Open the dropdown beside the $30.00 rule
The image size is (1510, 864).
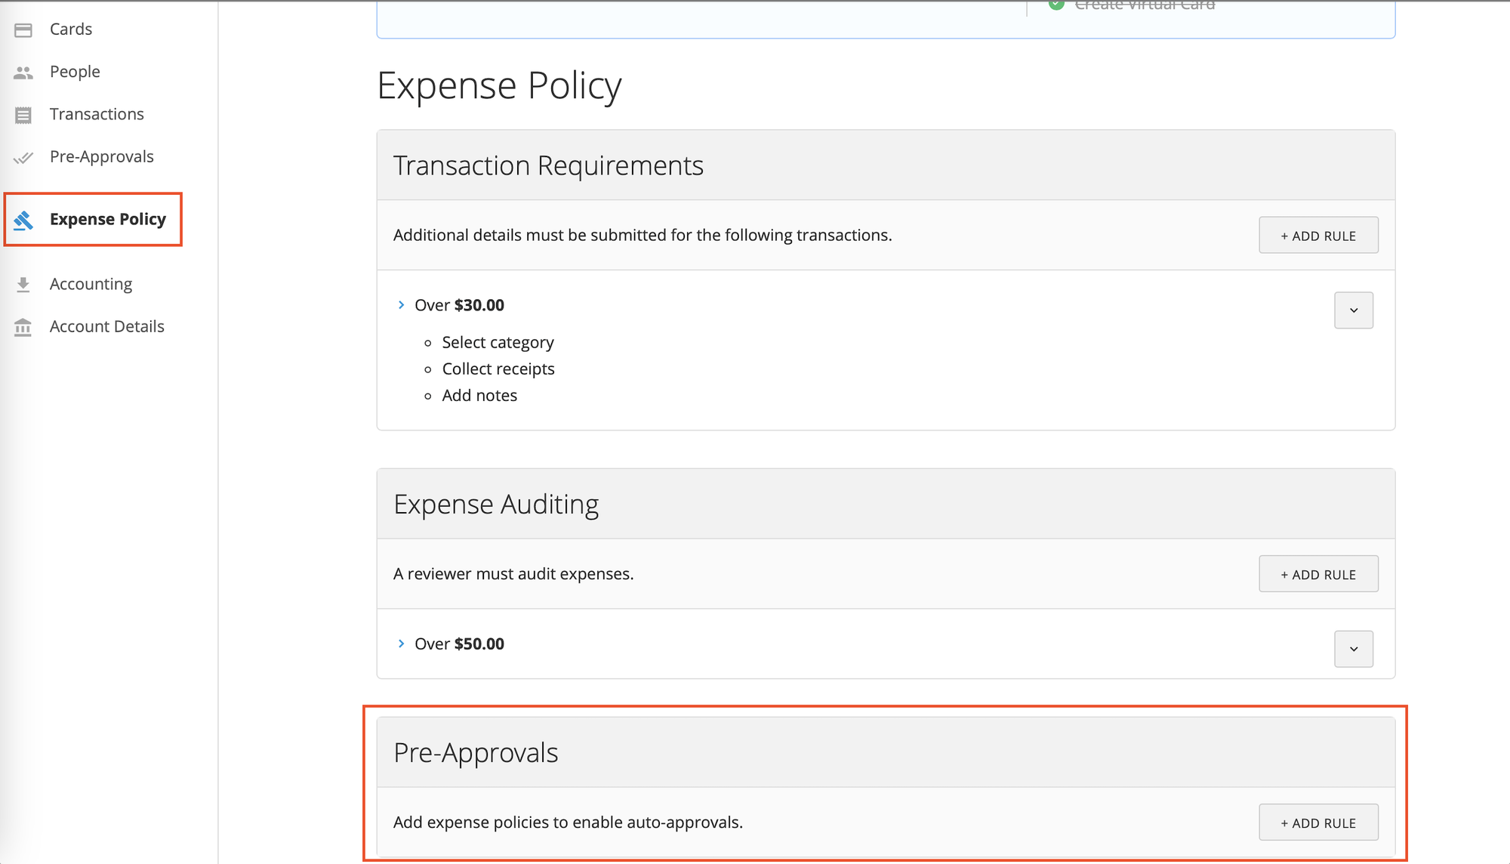pos(1353,310)
